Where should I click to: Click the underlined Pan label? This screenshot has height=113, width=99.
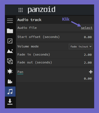20,72
